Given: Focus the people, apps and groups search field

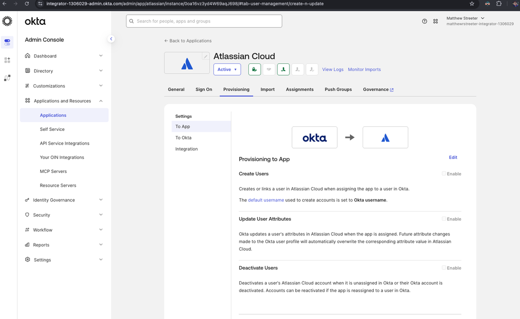Looking at the screenshot, I should tap(204, 21).
